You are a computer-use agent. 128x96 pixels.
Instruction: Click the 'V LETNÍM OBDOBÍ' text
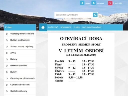81,51
